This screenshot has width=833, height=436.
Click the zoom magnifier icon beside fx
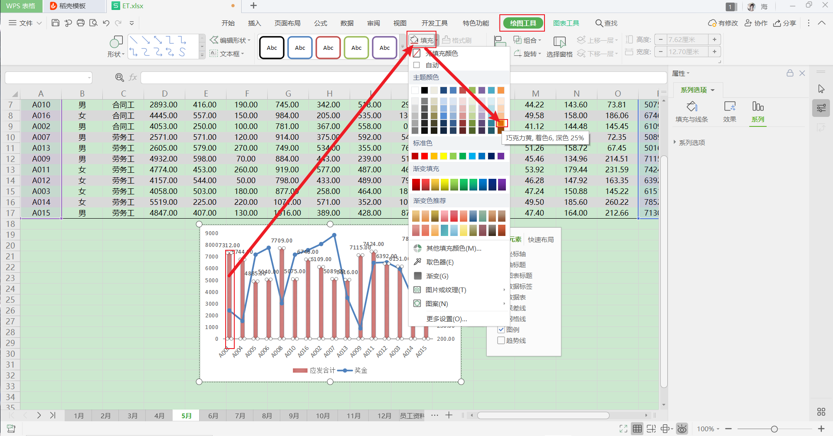pyautogui.click(x=120, y=78)
